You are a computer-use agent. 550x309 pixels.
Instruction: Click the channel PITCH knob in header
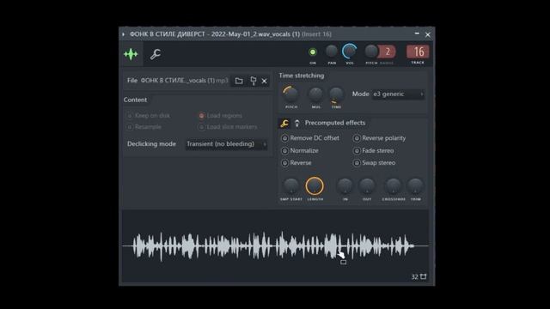click(x=370, y=51)
